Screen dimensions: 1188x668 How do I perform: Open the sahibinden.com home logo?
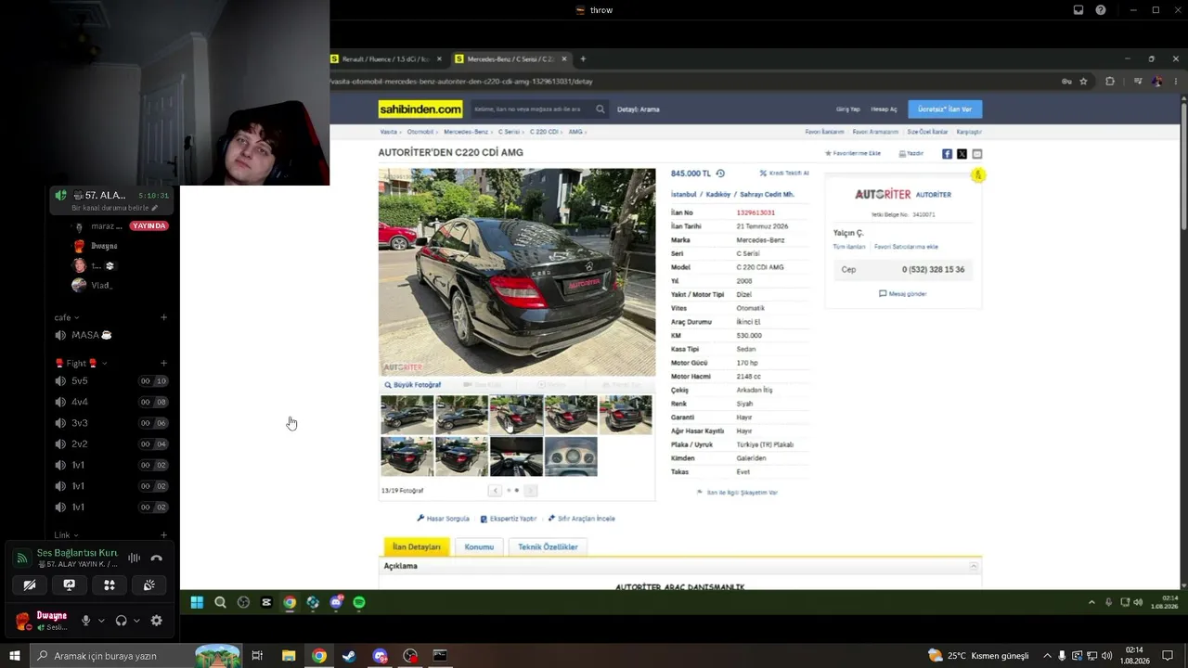pyautogui.click(x=420, y=109)
